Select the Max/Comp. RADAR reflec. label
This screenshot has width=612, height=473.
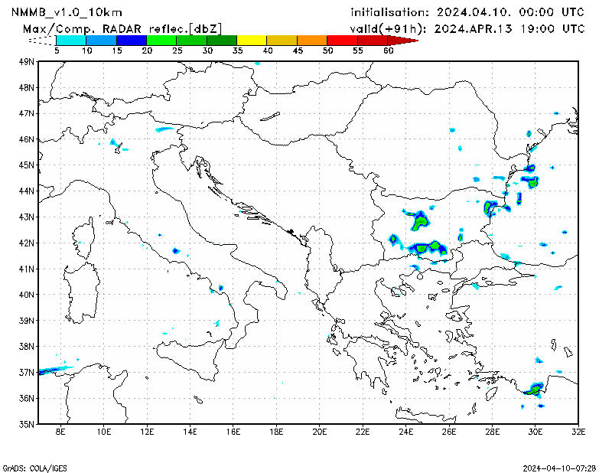tap(122, 28)
